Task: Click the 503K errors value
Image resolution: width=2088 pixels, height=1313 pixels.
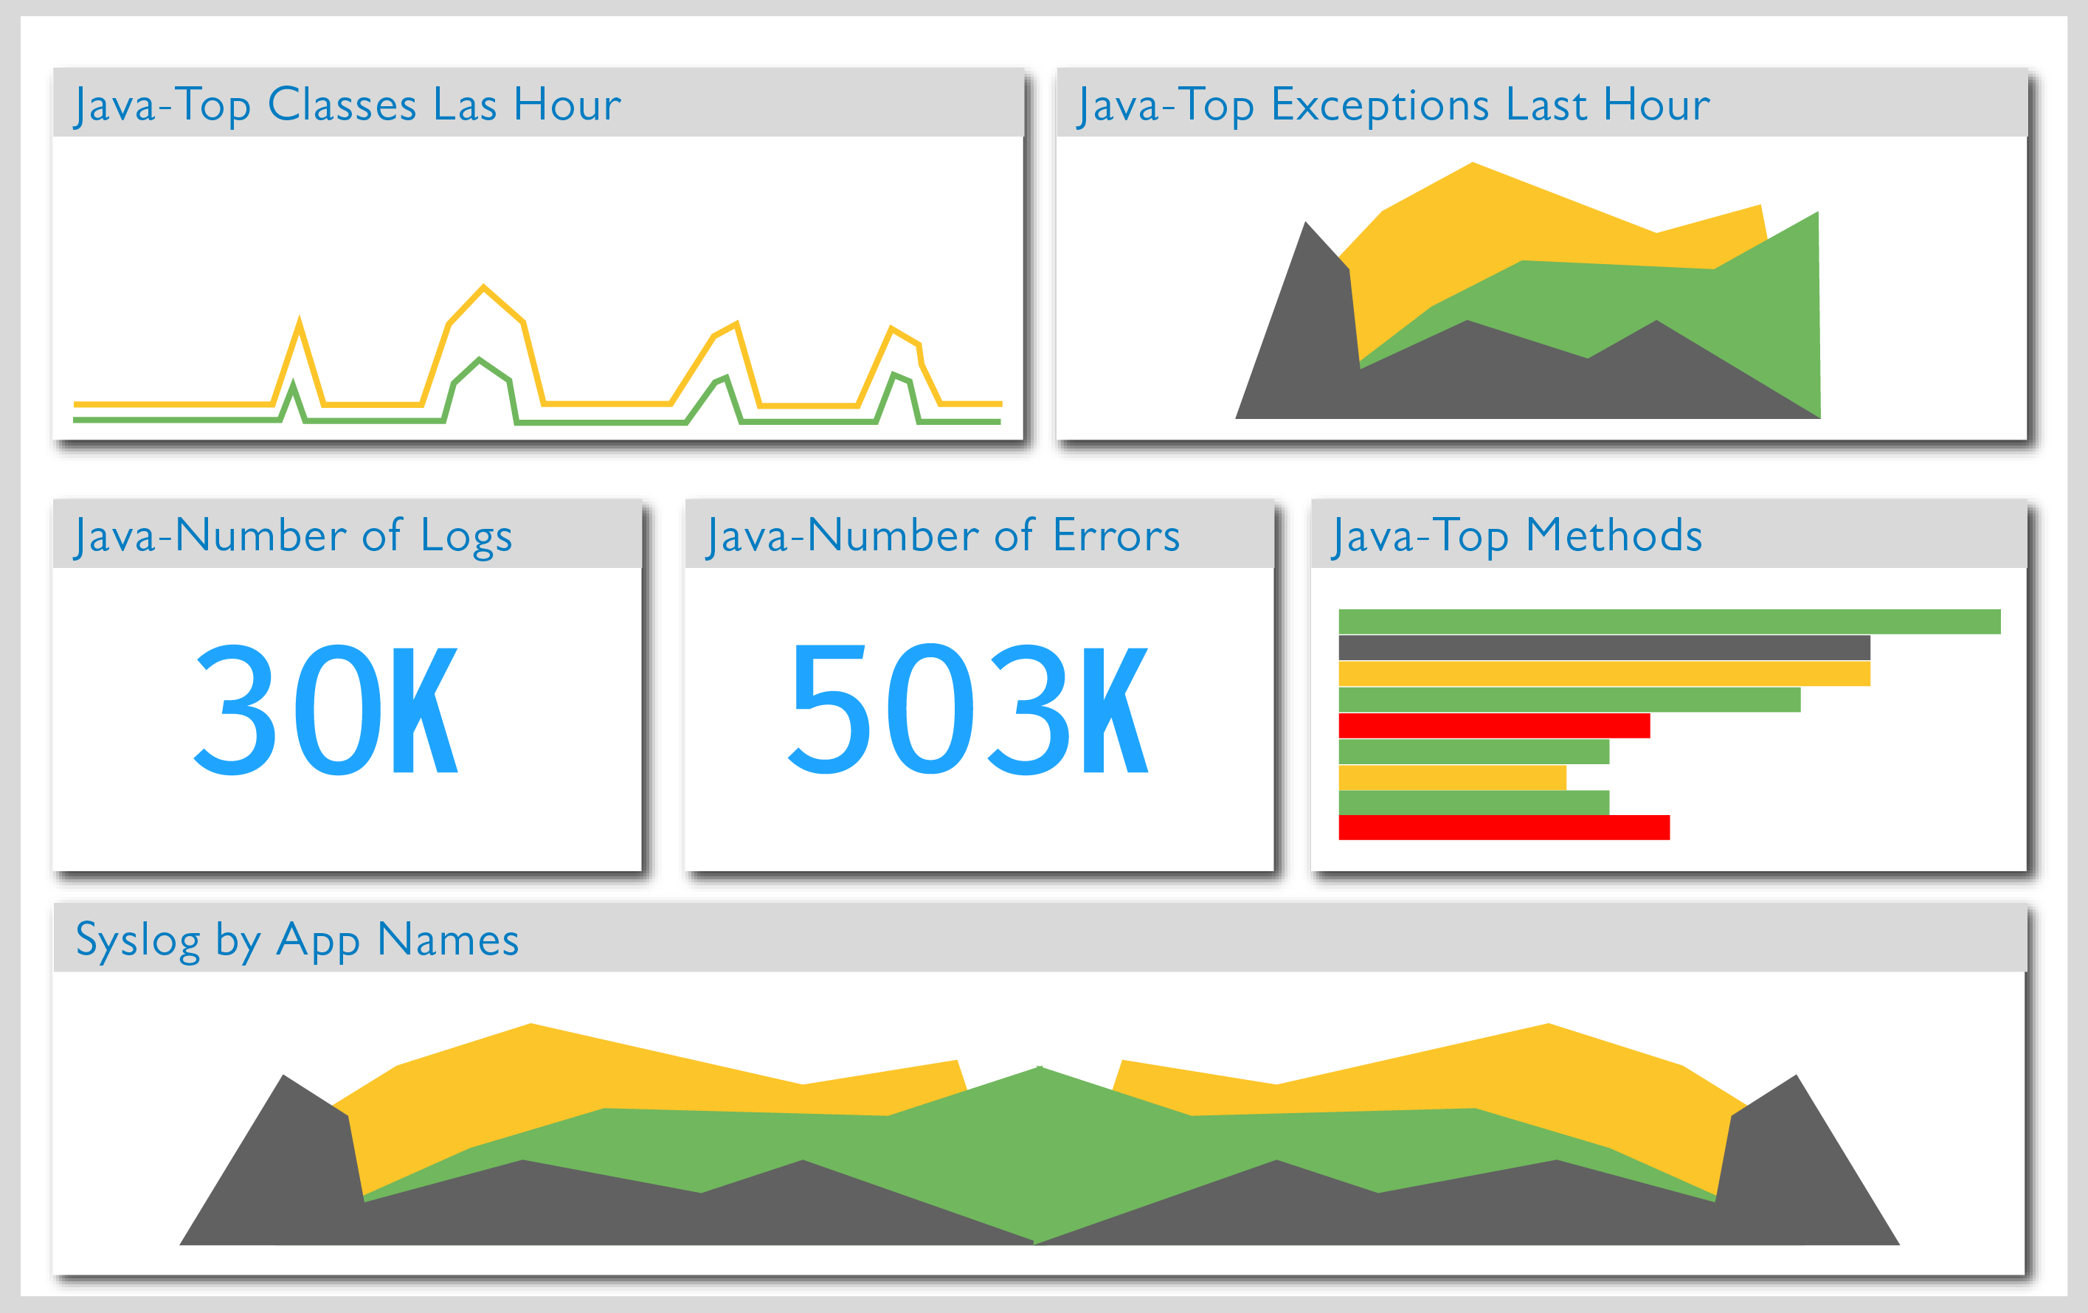Action: coord(968,709)
